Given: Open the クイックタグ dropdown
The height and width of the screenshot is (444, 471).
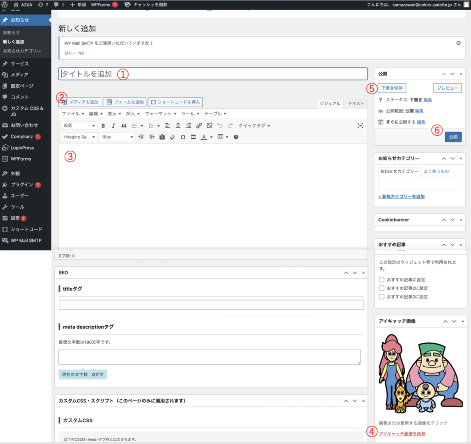Looking at the screenshot, I should tap(254, 126).
